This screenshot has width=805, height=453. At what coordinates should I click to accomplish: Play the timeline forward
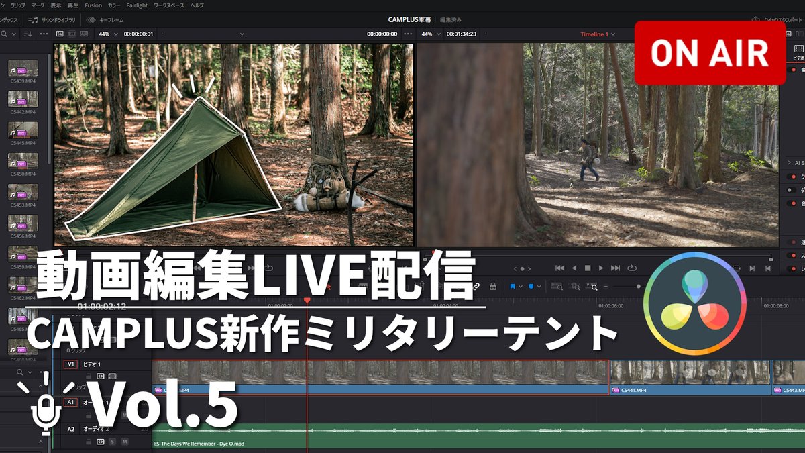[601, 268]
